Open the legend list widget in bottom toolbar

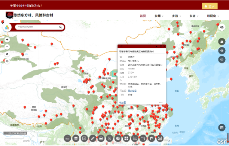[x=67, y=138]
